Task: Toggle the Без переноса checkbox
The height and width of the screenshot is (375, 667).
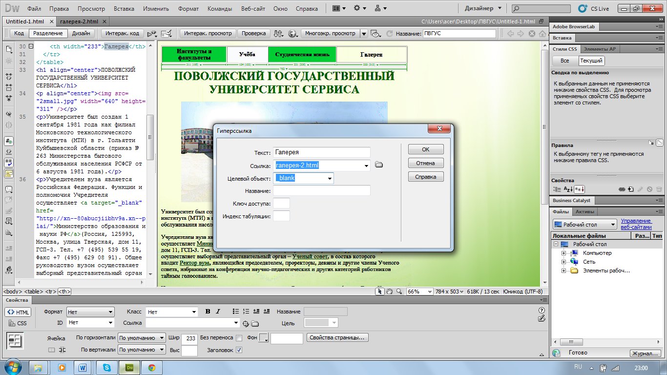Action: coord(239,338)
